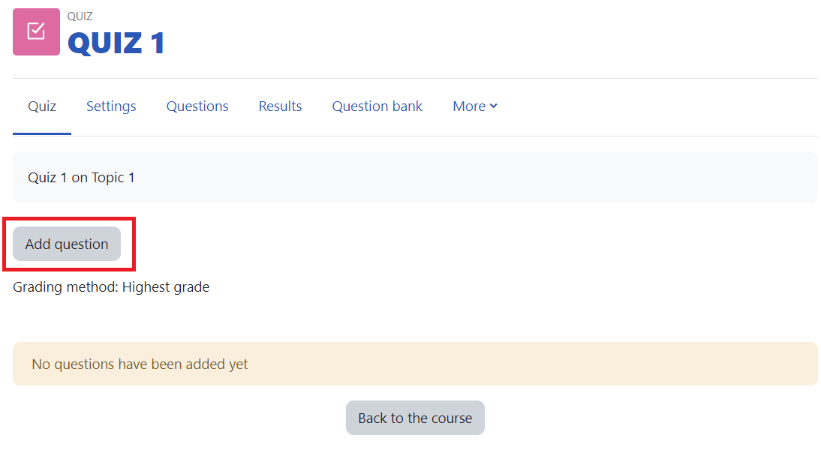Click the 'No questions have been added yet' notice
This screenshot has width=821, height=456.
pyautogui.click(x=140, y=364)
